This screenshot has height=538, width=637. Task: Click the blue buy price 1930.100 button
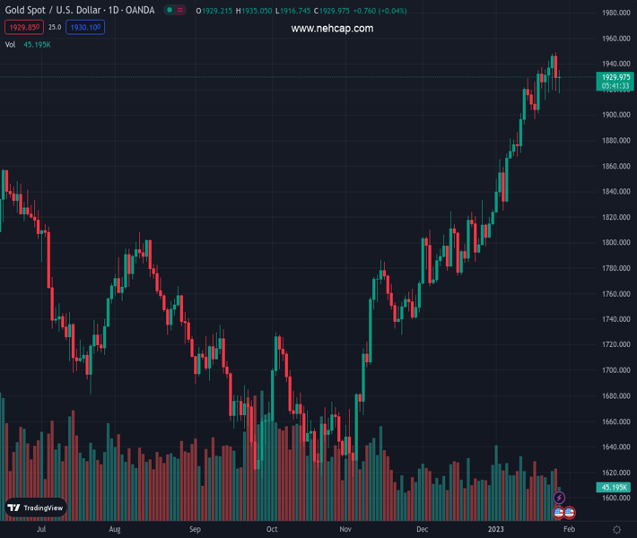[x=85, y=28]
